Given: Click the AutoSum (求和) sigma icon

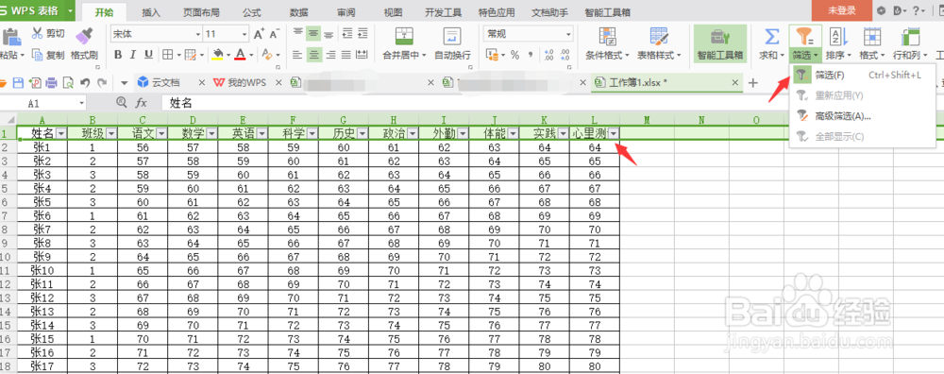Looking at the screenshot, I should 771,37.
